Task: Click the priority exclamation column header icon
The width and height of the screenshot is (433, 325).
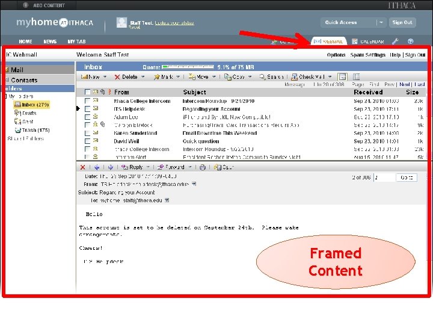Action: (x=109, y=91)
